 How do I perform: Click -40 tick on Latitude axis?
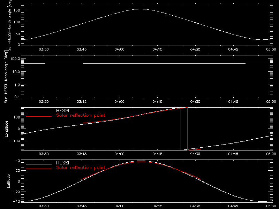[x=16, y=201]
